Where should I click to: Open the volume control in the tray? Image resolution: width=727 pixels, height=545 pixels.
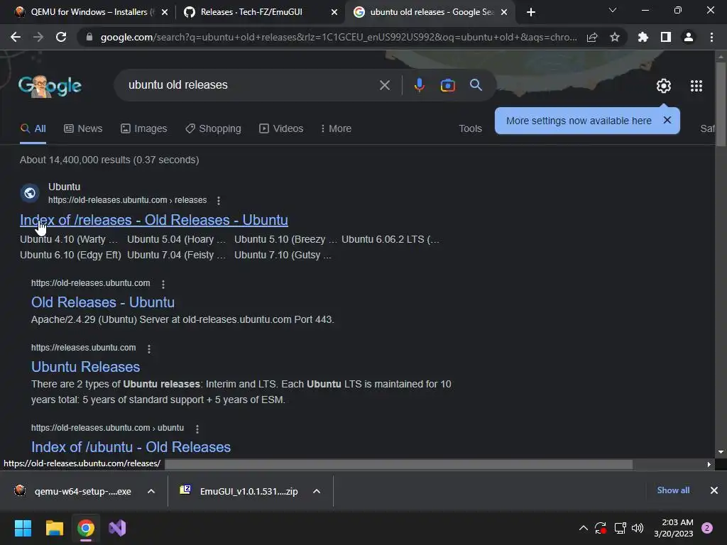click(638, 528)
